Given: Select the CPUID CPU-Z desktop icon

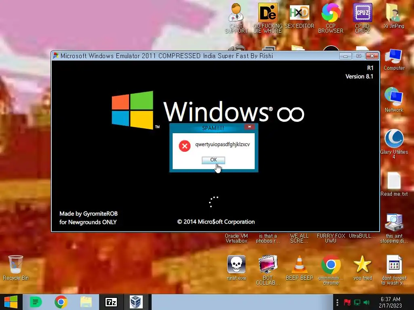Looking at the screenshot, I should click(x=362, y=18).
